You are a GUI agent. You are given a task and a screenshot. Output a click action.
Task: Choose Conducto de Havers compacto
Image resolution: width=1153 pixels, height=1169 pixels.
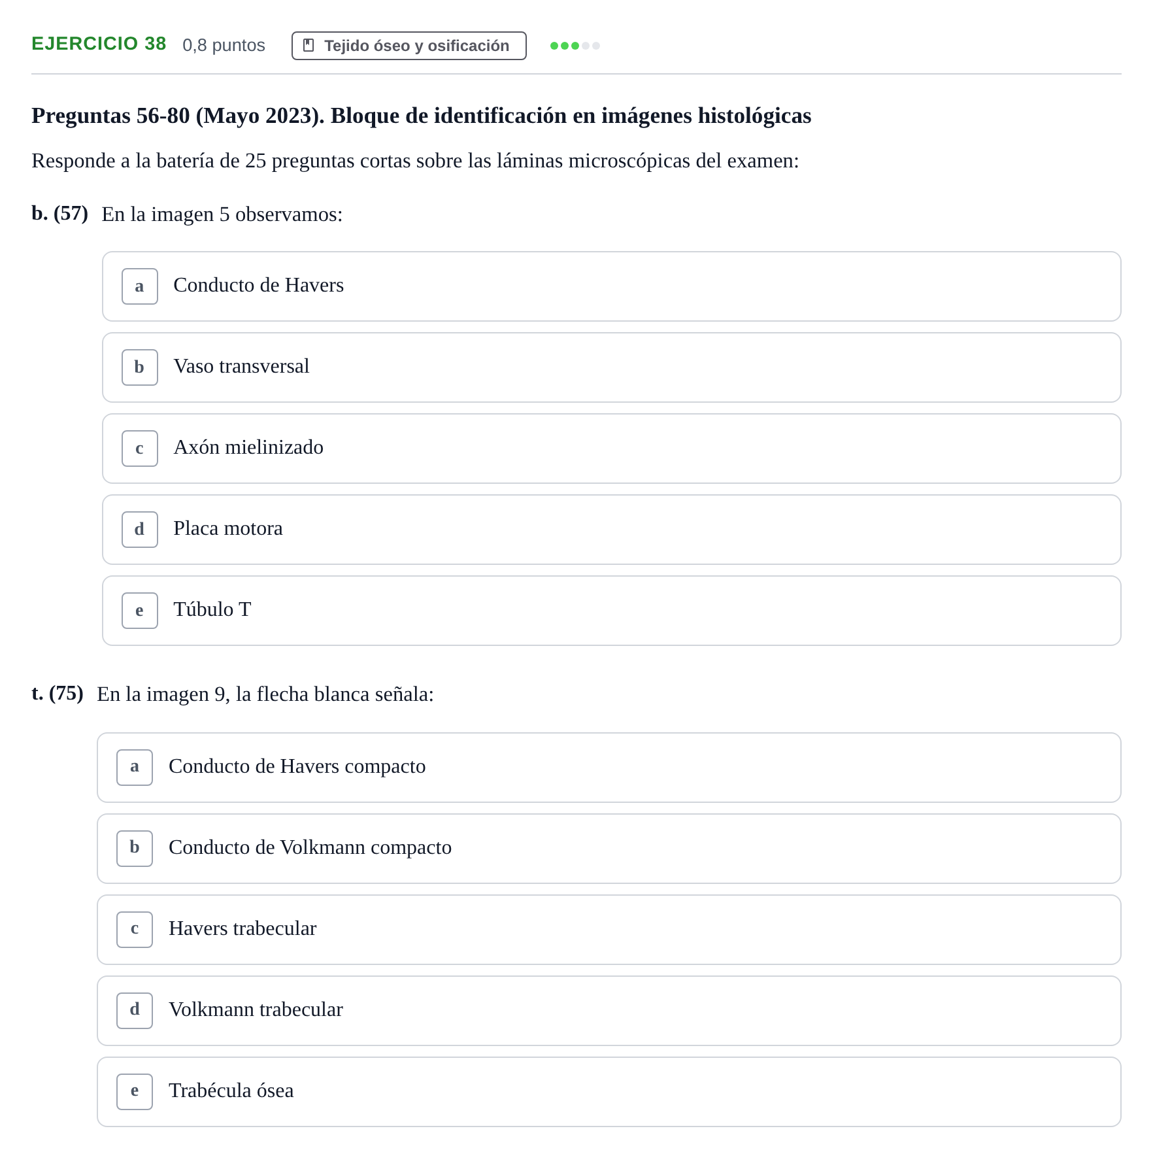coord(609,768)
